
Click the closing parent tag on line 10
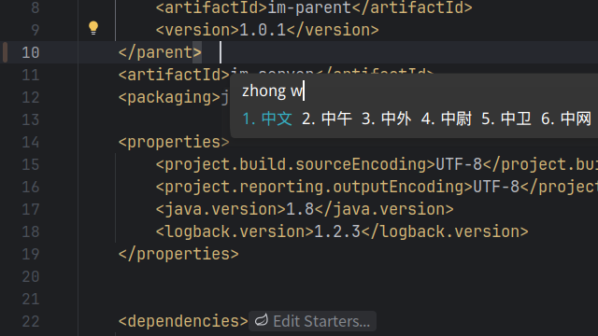pos(160,52)
